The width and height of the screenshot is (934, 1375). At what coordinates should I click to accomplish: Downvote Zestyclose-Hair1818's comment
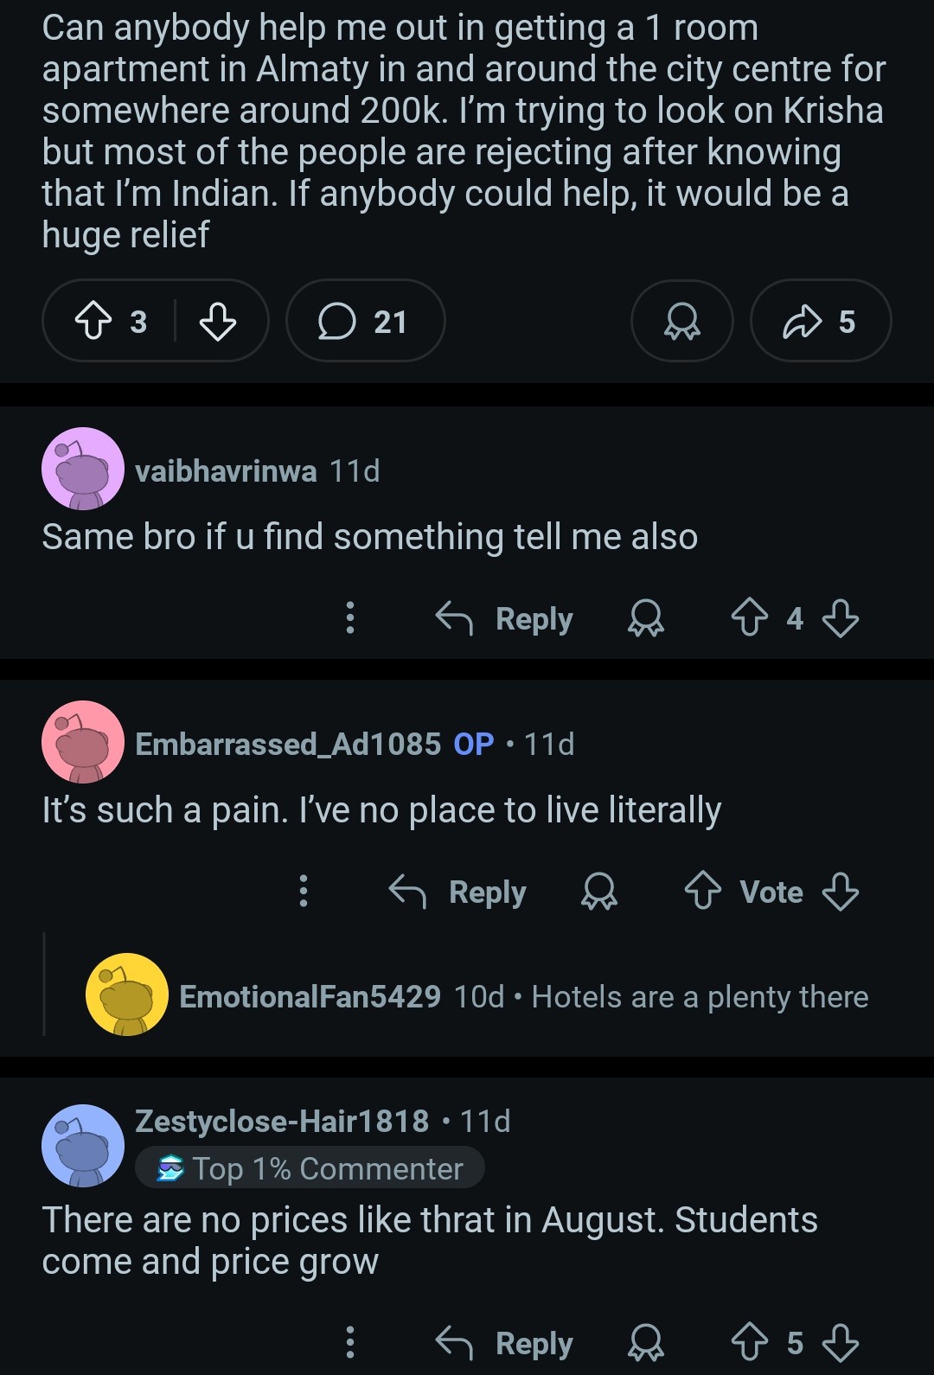click(841, 1342)
